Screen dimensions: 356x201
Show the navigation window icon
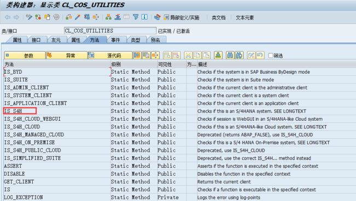click(x=117, y=17)
